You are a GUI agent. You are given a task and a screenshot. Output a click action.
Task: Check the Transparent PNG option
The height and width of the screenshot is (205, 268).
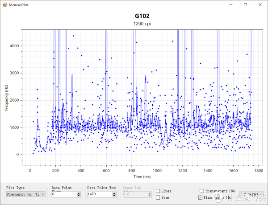201,191
